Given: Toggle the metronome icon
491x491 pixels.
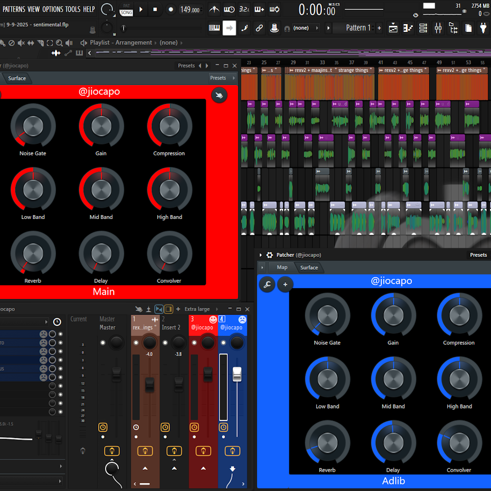Looking at the screenshot, I should [214, 9].
